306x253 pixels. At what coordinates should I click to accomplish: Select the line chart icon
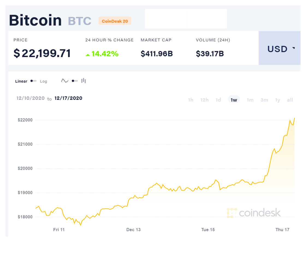65,81
